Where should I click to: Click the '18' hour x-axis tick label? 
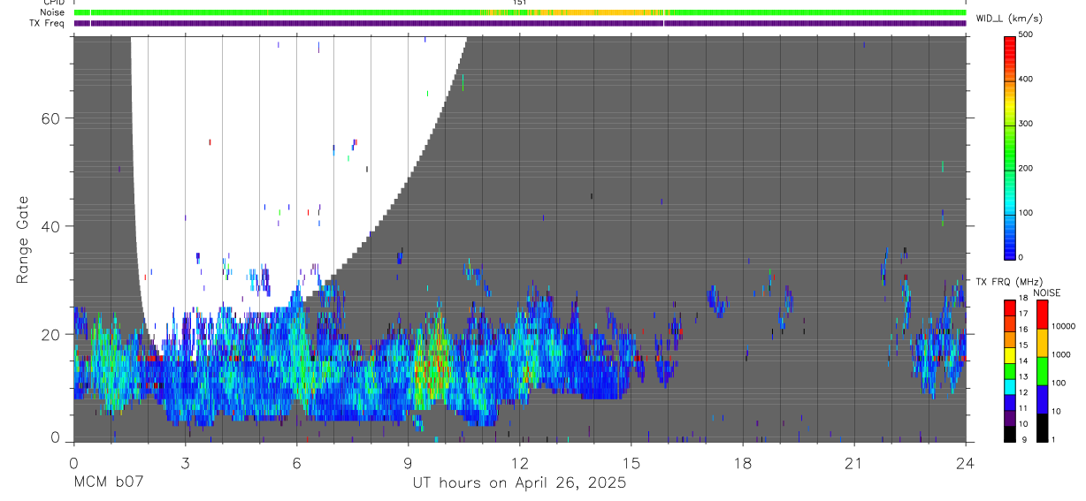[743, 462]
